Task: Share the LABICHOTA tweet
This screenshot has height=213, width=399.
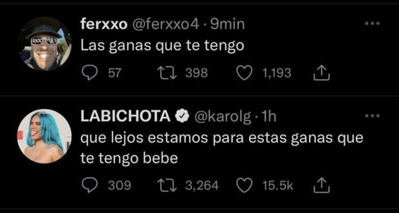Action: point(322,185)
